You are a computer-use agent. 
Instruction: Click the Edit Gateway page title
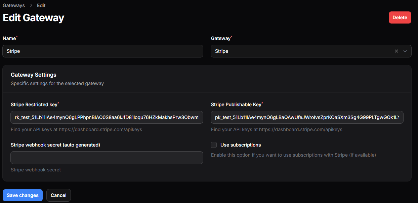click(x=34, y=17)
